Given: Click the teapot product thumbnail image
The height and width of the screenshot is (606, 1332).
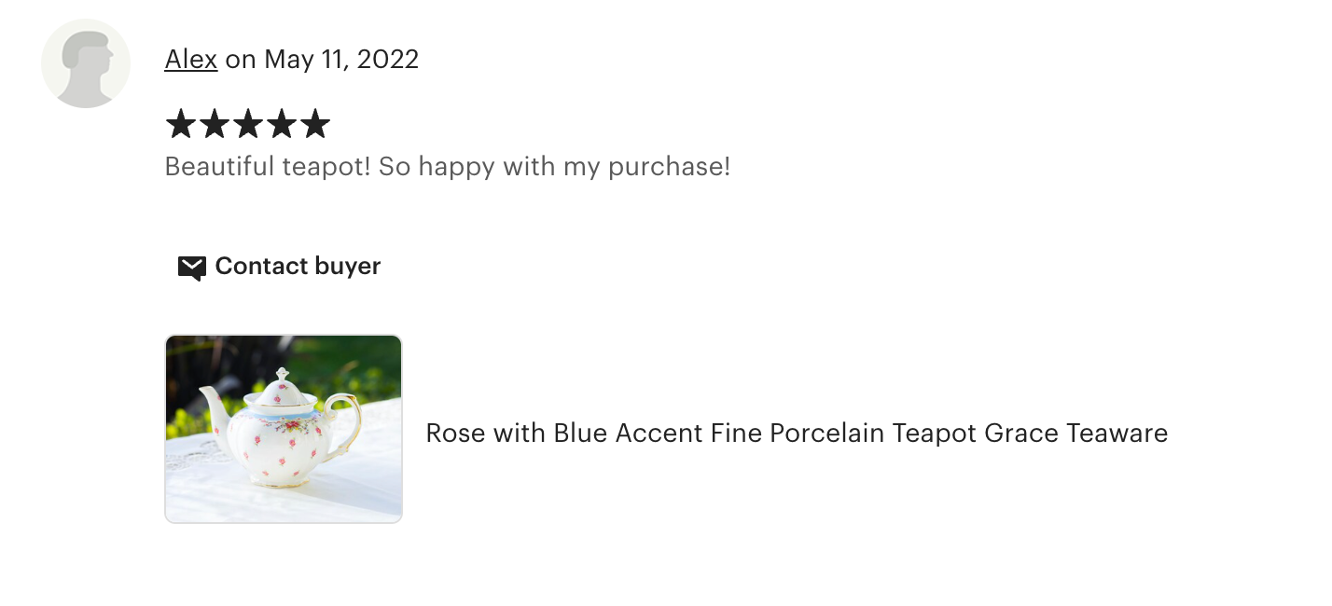Looking at the screenshot, I should click(x=284, y=429).
